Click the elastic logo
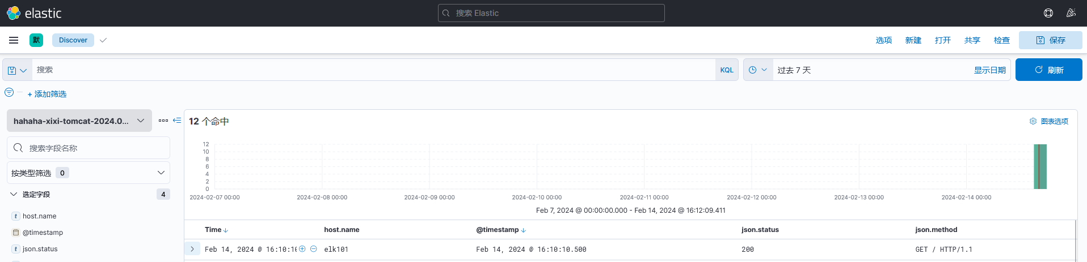The width and height of the screenshot is (1087, 262). coord(34,13)
